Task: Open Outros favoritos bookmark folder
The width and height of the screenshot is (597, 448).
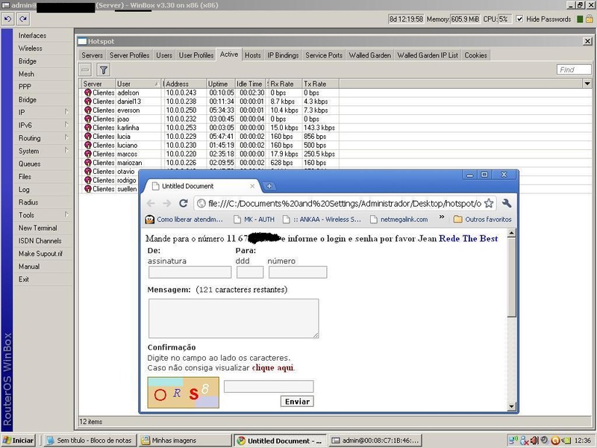Action: coord(482,220)
